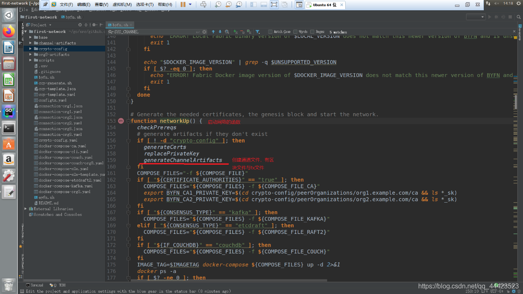This screenshot has height=294, width=523.
Task: Click the VMware revert snapshot icon
Action: 229,5
